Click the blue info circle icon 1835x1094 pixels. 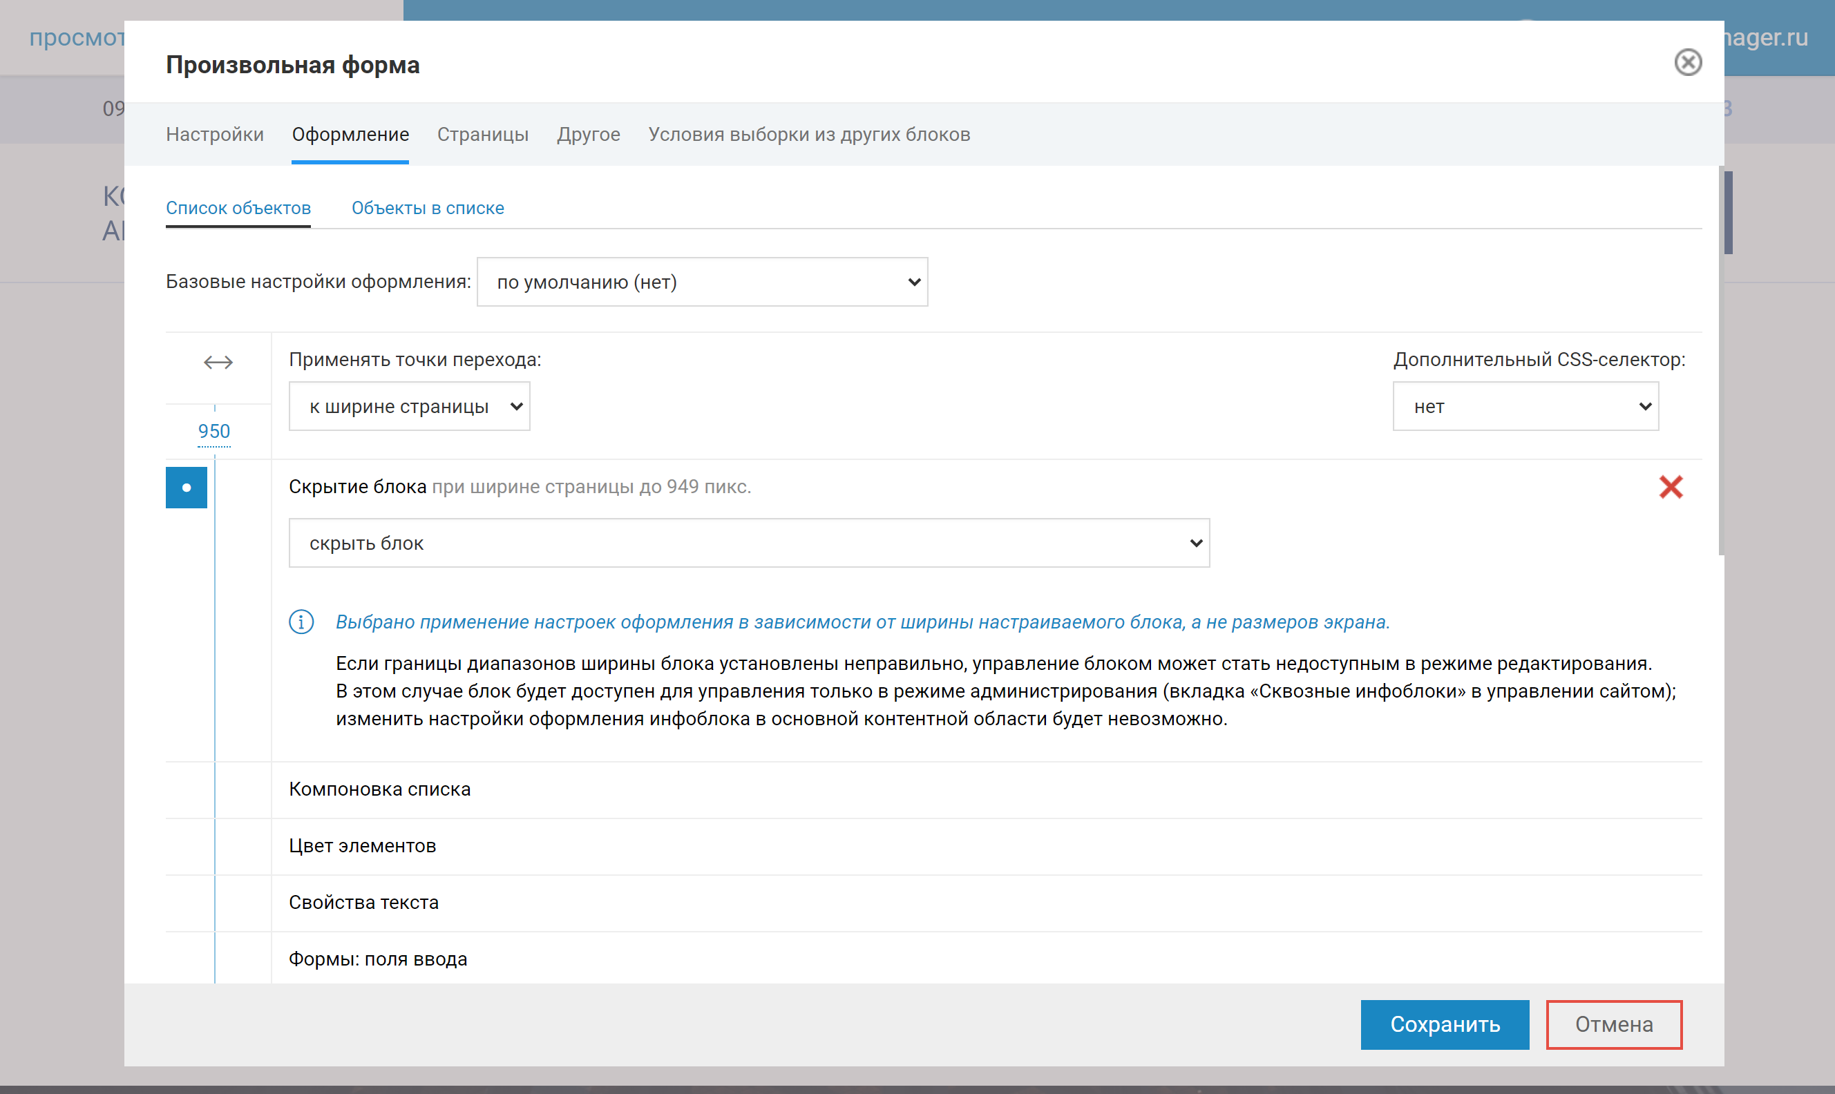pyautogui.click(x=301, y=622)
